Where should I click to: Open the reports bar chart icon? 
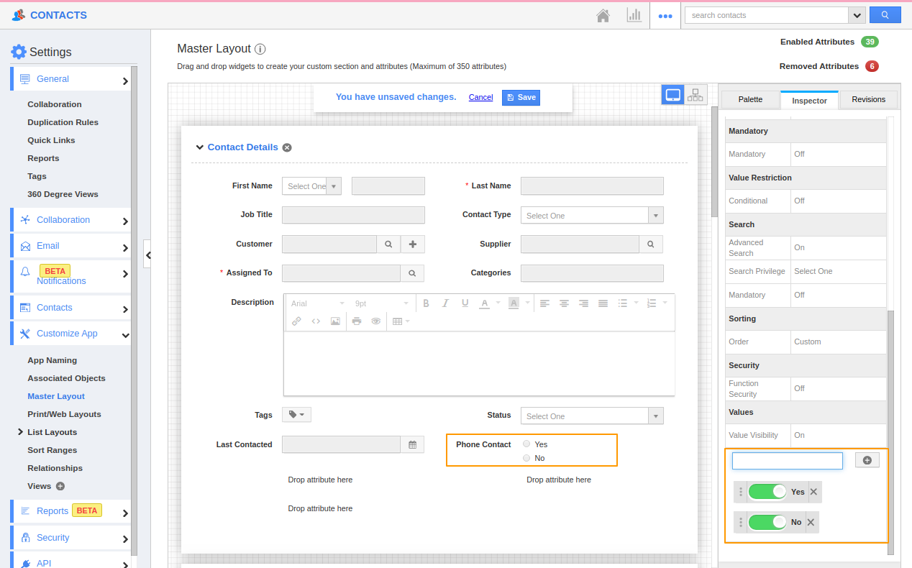coord(634,15)
